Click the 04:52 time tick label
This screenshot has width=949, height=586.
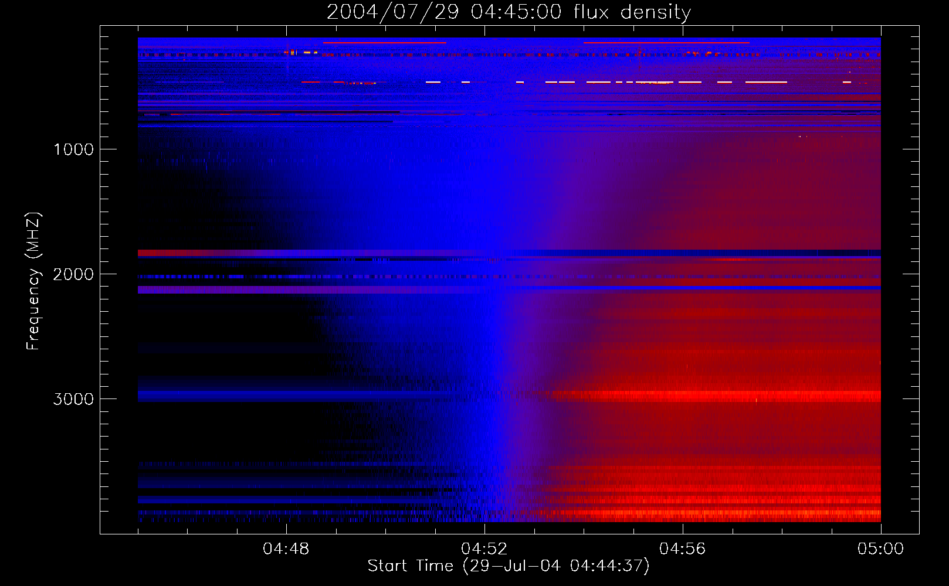(x=484, y=549)
